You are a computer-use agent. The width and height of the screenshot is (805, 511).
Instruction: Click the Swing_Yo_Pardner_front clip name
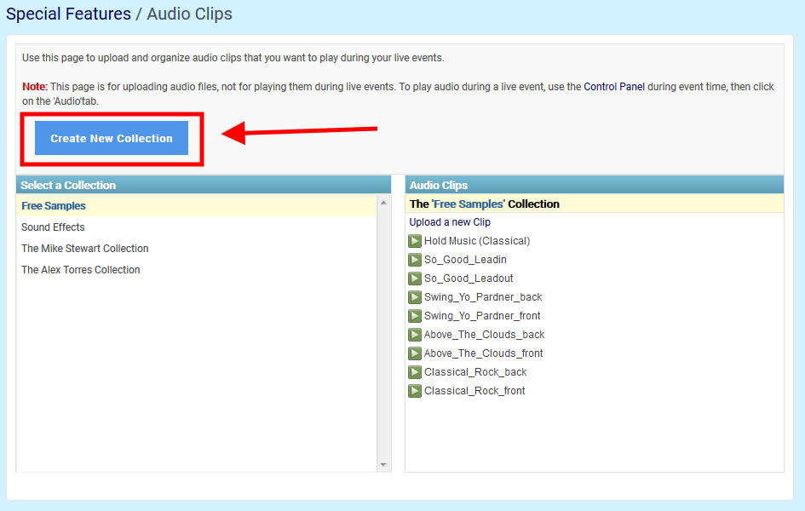482,316
